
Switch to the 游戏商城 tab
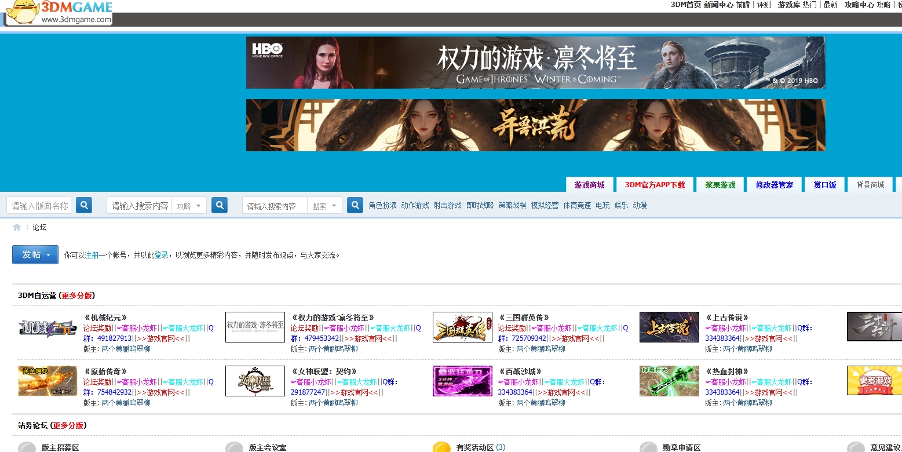[589, 185]
